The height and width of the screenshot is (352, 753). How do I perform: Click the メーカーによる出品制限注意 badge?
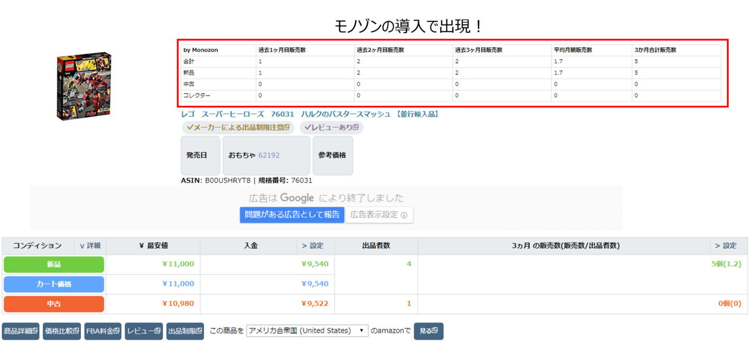tap(238, 127)
